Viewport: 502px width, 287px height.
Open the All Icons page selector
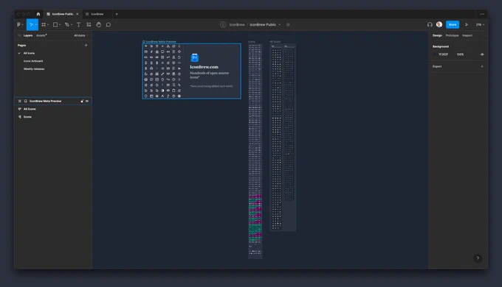(x=80, y=35)
